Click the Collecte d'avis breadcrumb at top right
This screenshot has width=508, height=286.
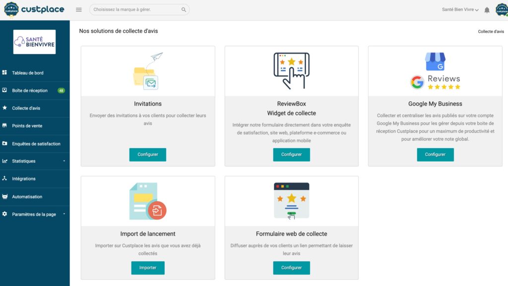[x=492, y=31]
